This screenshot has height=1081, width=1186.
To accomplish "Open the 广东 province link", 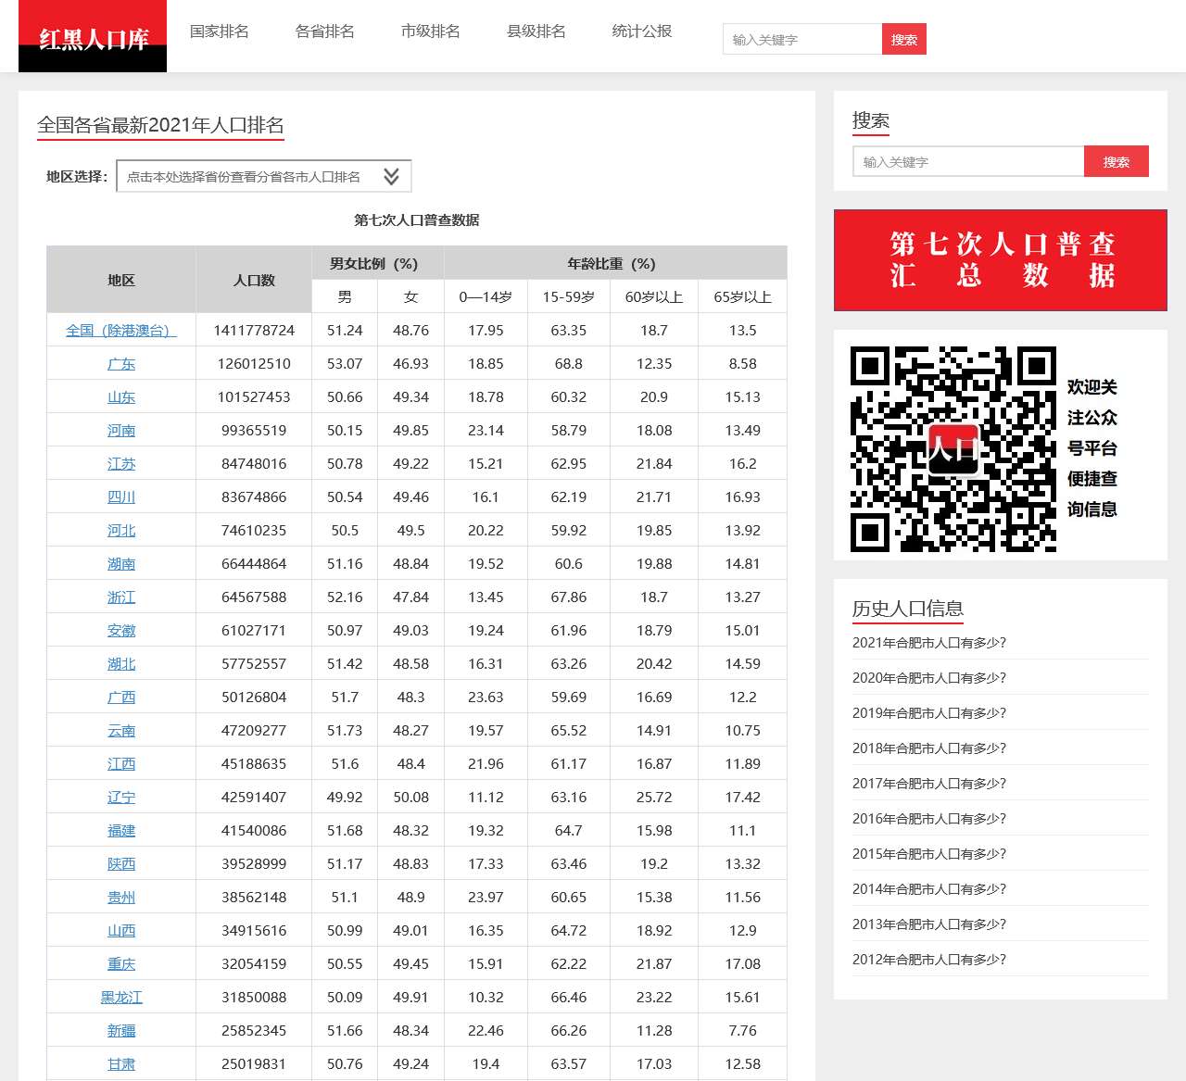I will 121,364.
